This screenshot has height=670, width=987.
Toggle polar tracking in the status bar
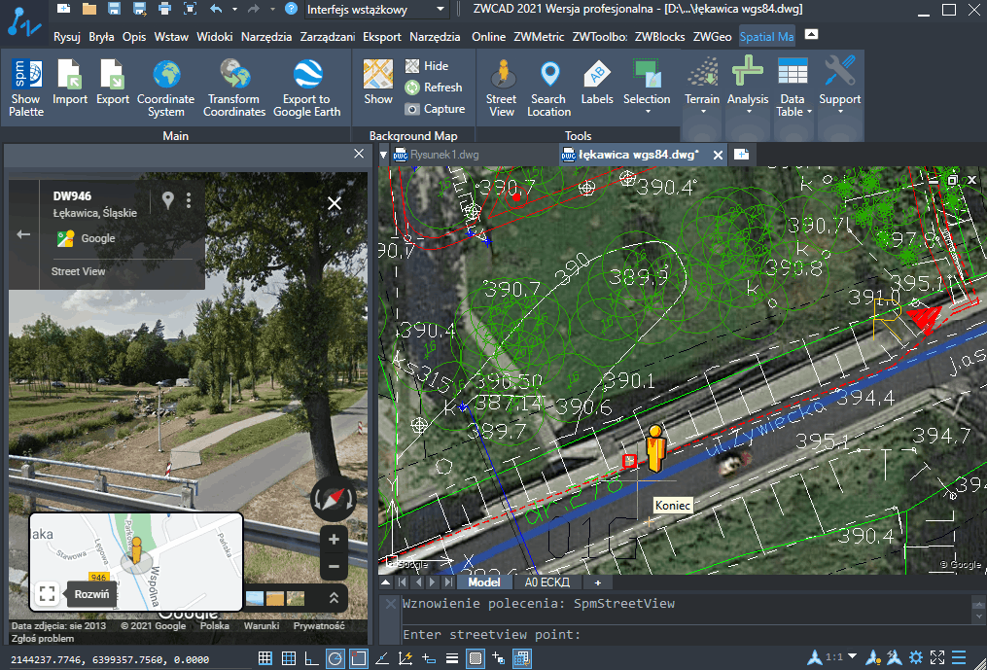tap(335, 658)
